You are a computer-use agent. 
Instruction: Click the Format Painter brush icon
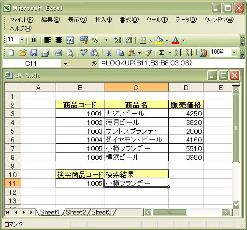coord(148,53)
